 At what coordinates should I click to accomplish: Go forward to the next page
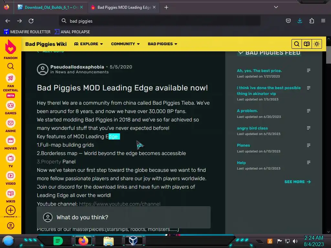point(19,21)
